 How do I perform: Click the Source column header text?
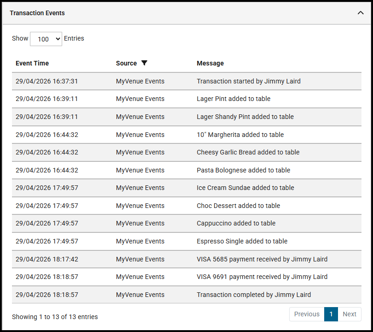tap(126, 63)
